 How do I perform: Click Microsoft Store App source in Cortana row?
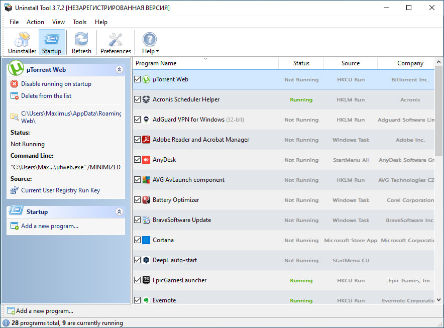pos(351,240)
